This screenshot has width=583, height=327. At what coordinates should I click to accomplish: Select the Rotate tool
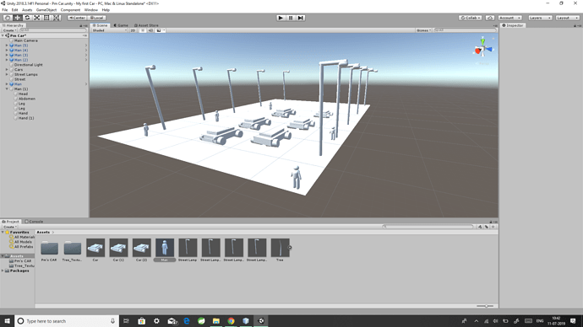[27, 18]
